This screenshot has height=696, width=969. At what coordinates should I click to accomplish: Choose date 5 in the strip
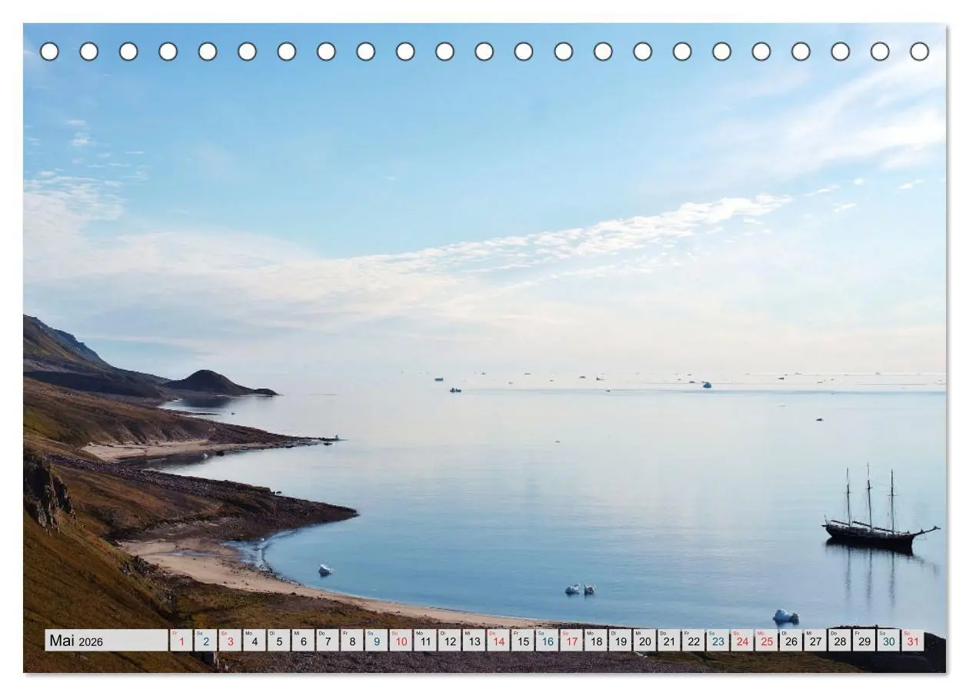click(279, 641)
